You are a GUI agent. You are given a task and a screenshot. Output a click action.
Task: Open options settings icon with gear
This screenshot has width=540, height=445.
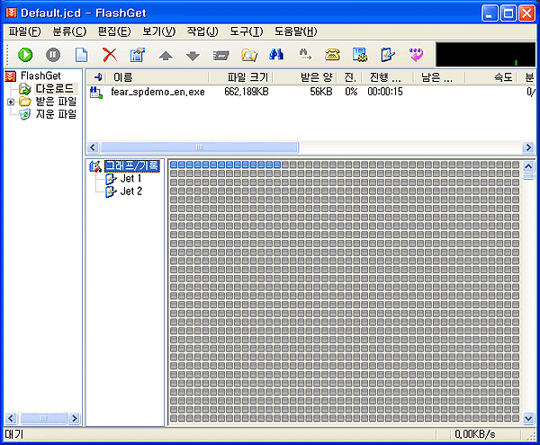tap(360, 55)
